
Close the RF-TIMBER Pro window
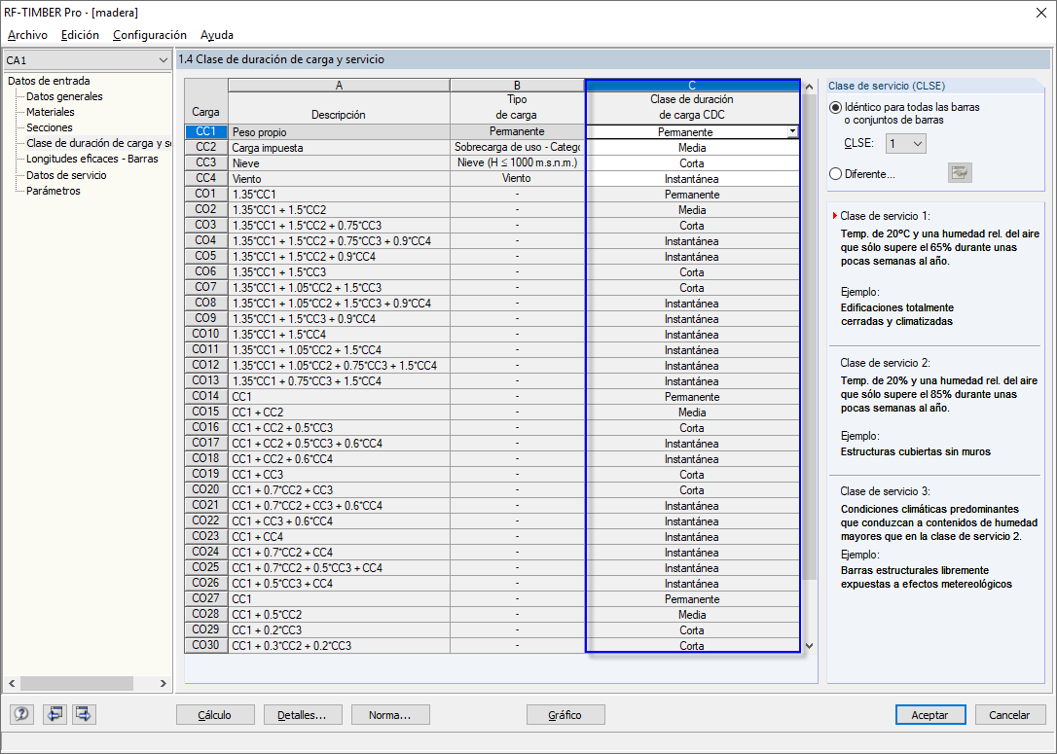click(x=1040, y=13)
